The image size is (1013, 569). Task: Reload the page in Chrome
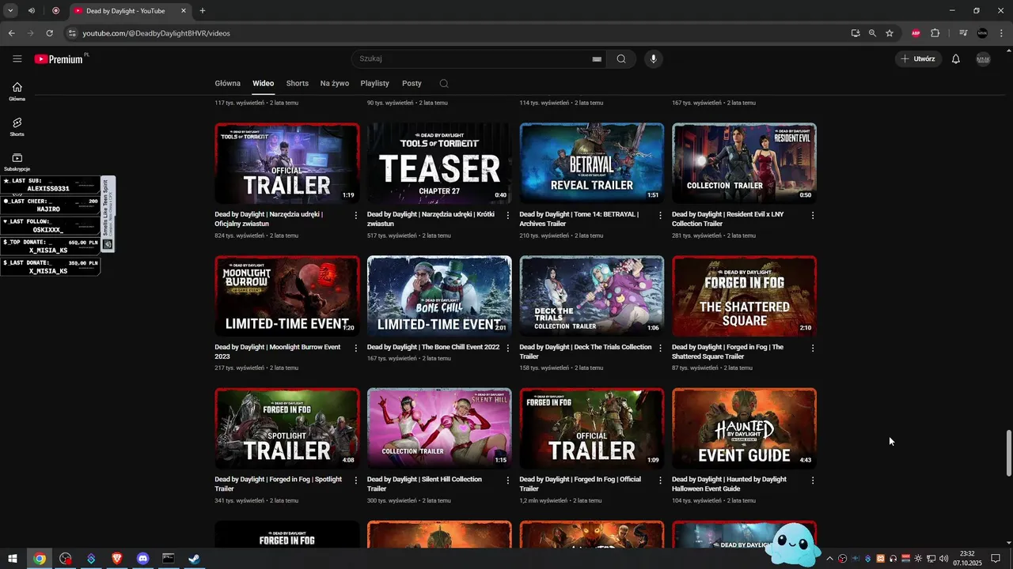tap(49, 33)
